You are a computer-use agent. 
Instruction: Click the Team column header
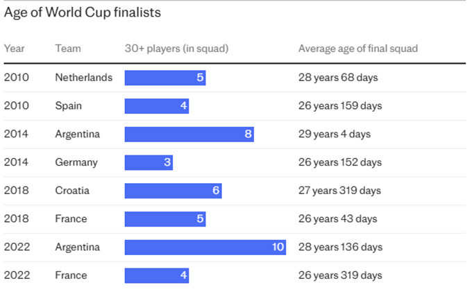68,49
